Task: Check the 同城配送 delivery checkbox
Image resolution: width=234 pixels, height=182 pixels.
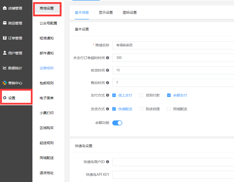Action: pos(169,109)
